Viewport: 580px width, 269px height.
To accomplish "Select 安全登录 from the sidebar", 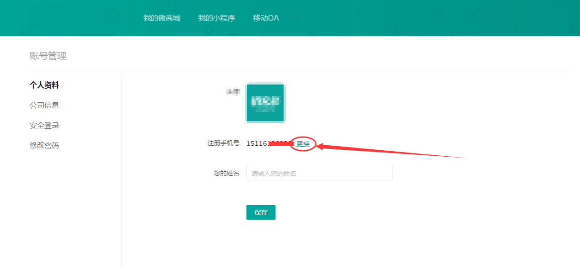I will coord(44,126).
